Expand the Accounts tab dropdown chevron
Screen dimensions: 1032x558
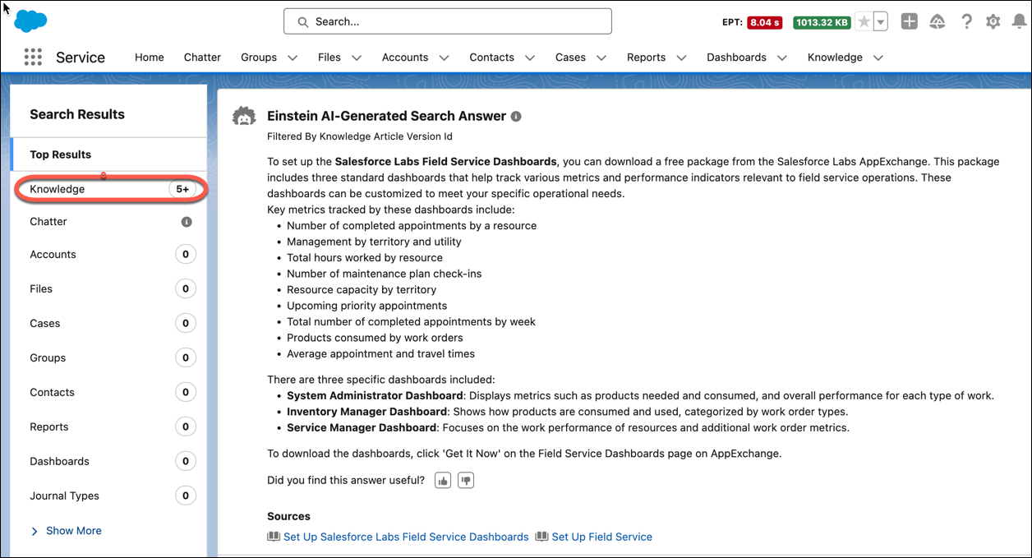444,58
